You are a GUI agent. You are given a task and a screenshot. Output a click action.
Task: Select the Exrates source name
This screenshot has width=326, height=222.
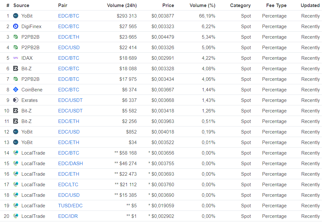[29, 100]
